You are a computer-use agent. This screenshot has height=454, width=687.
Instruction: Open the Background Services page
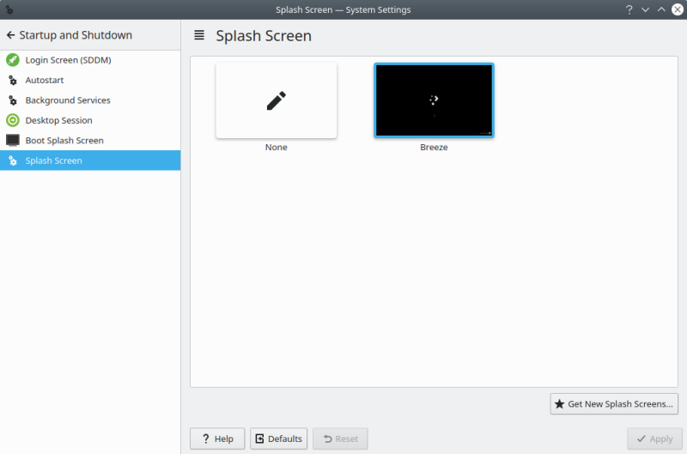pos(67,100)
